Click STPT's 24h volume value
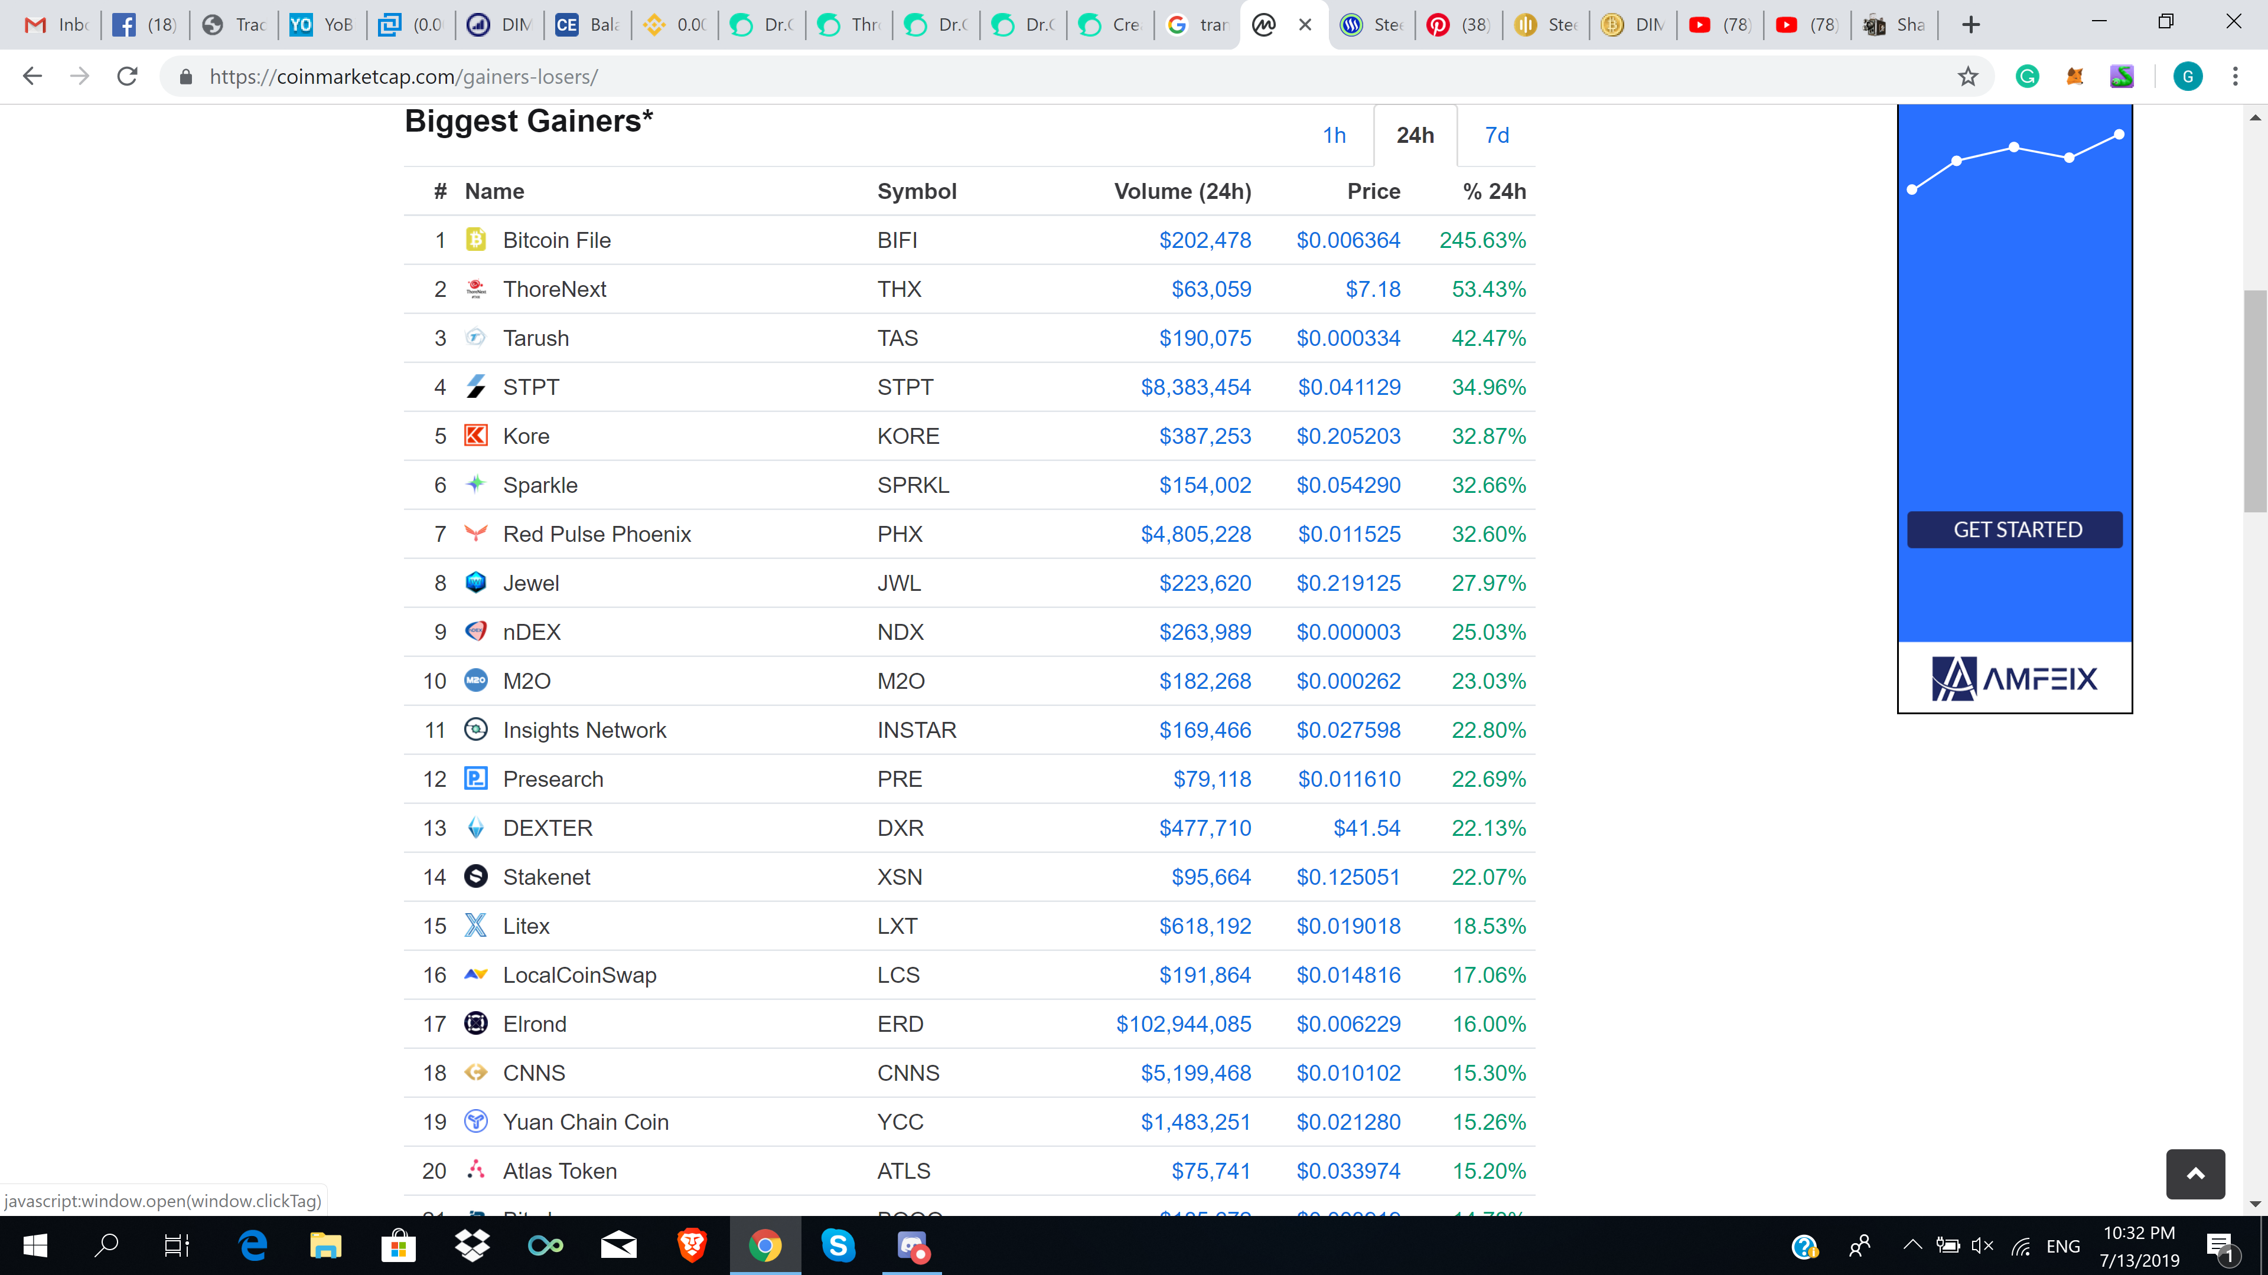The width and height of the screenshot is (2268, 1275). pyautogui.click(x=1195, y=387)
